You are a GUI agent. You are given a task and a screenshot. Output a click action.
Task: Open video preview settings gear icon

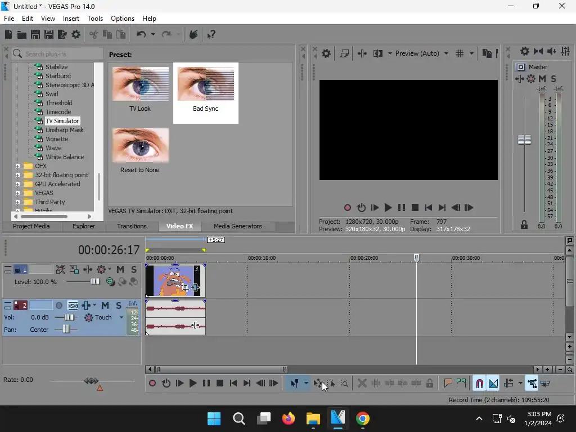326,53
